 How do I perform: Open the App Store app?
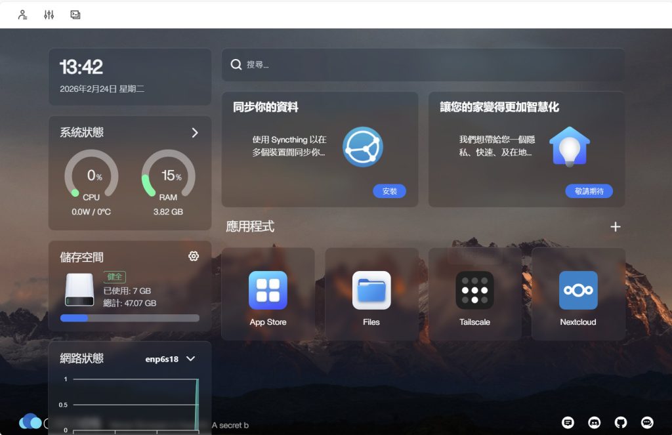[268, 291]
